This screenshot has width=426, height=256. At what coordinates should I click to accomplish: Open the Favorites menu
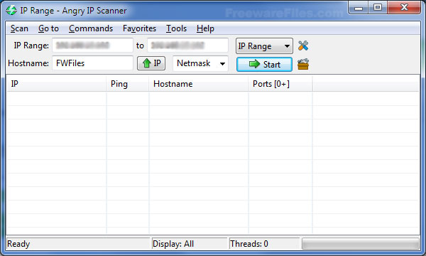(x=139, y=28)
